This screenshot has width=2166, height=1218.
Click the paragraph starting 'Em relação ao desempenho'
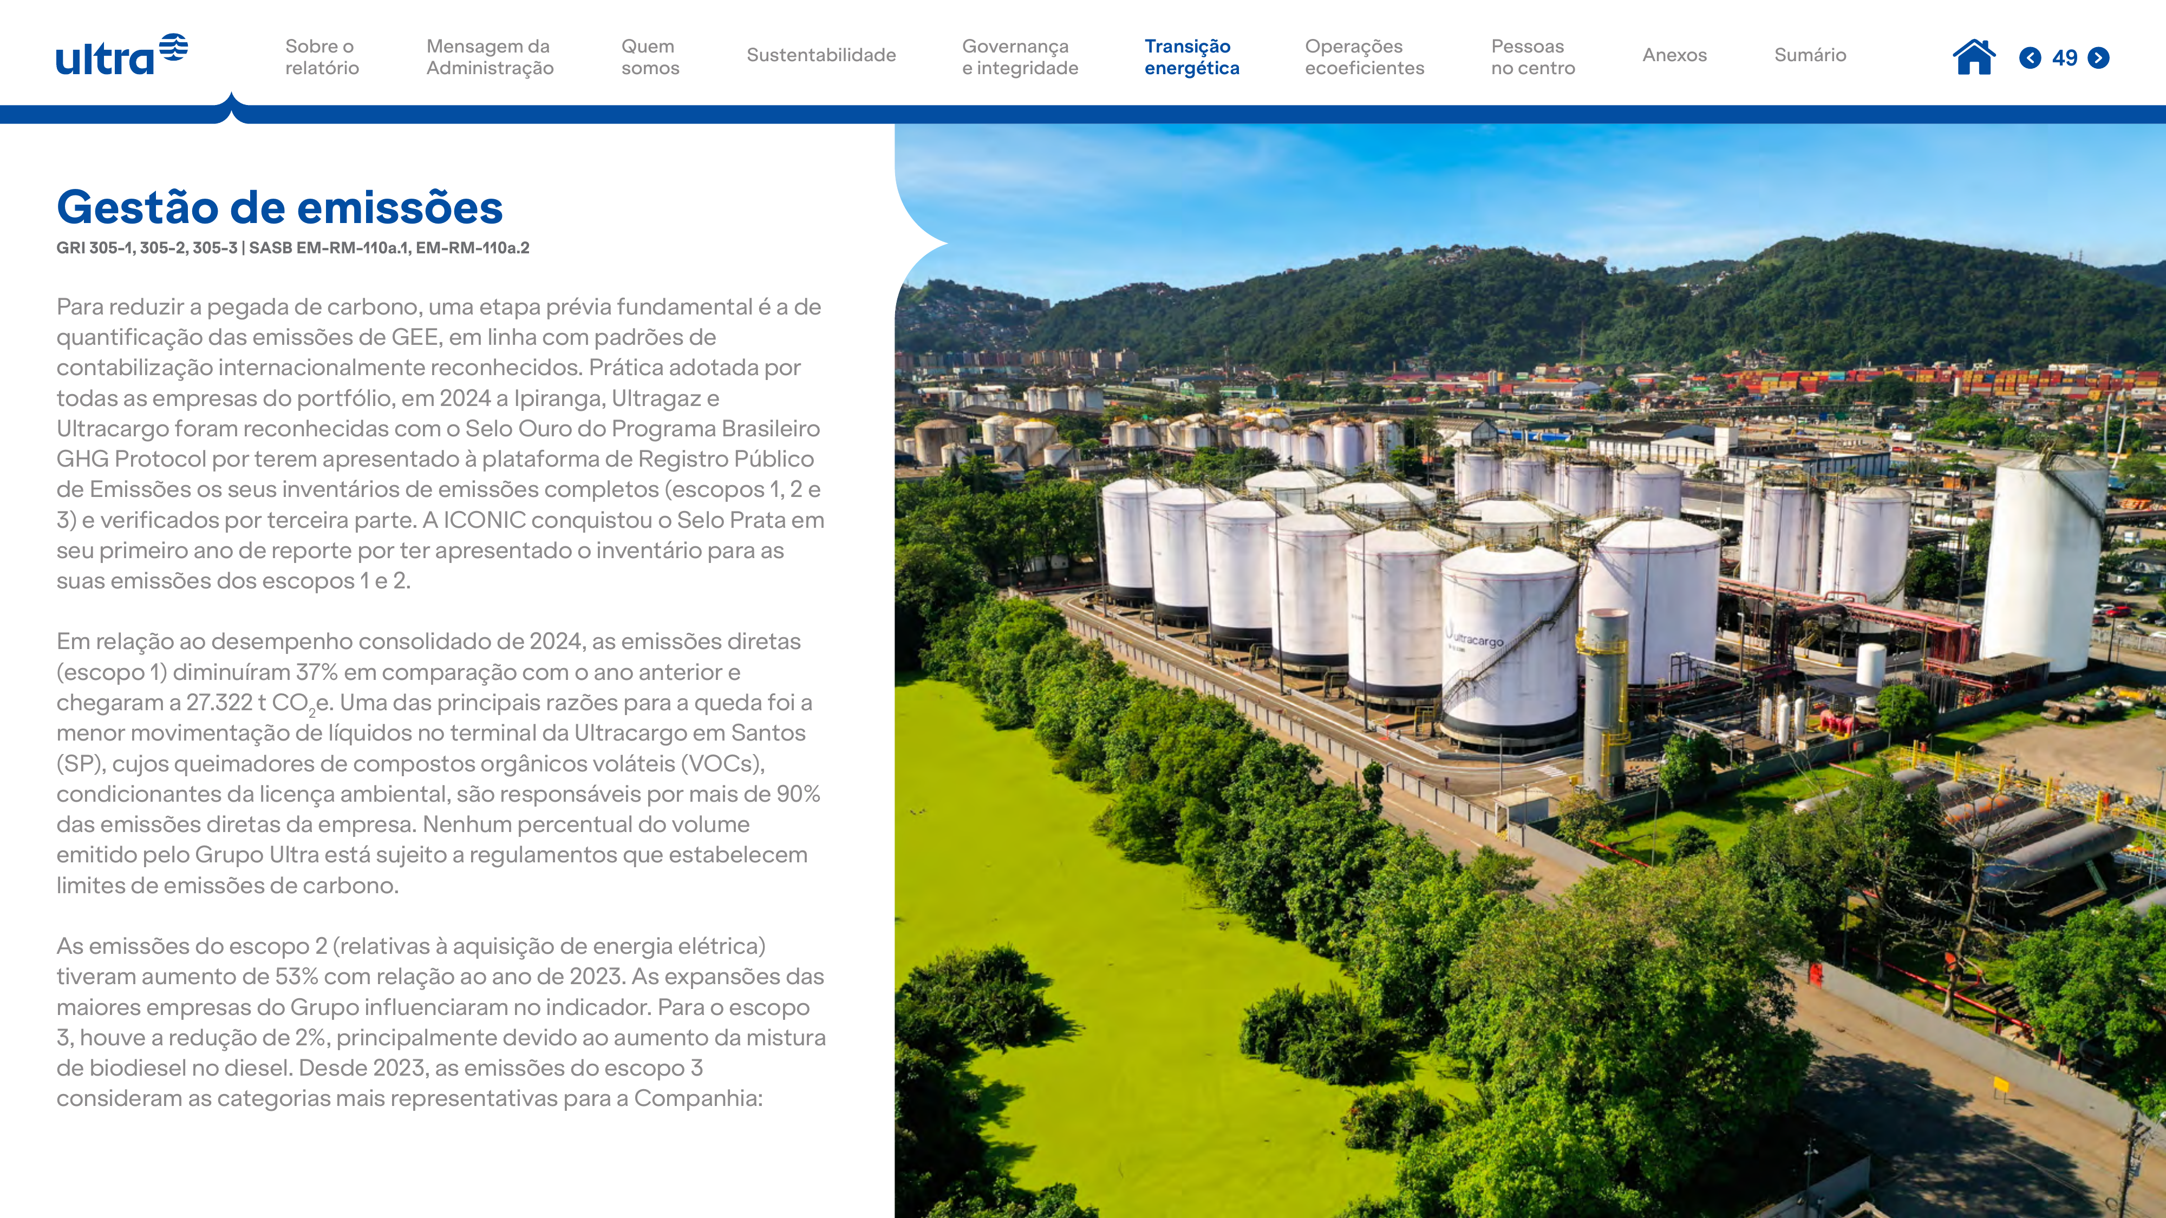(x=438, y=762)
